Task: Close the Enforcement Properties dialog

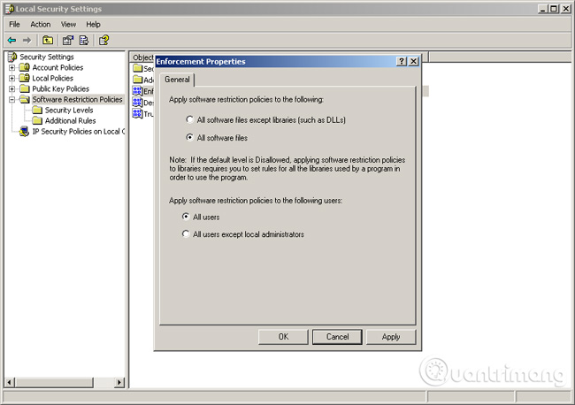Action: coord(414,62)
